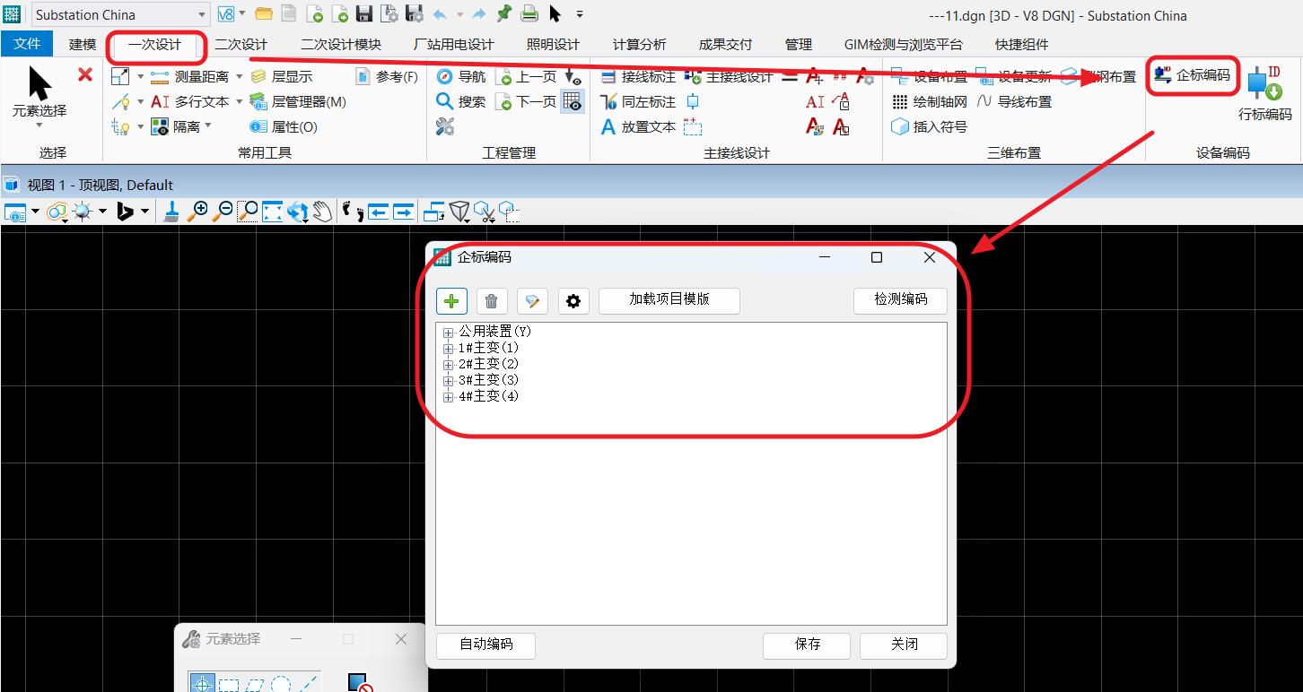This screenshot has width=1303, height=692.
Task: Activate the 放置文本 place text tool
Action: 638,127
